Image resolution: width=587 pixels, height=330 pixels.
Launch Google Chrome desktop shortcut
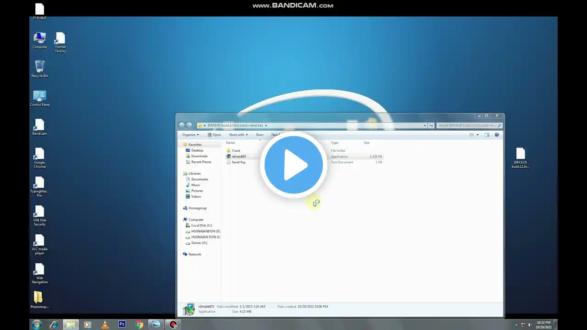(39, 158)
